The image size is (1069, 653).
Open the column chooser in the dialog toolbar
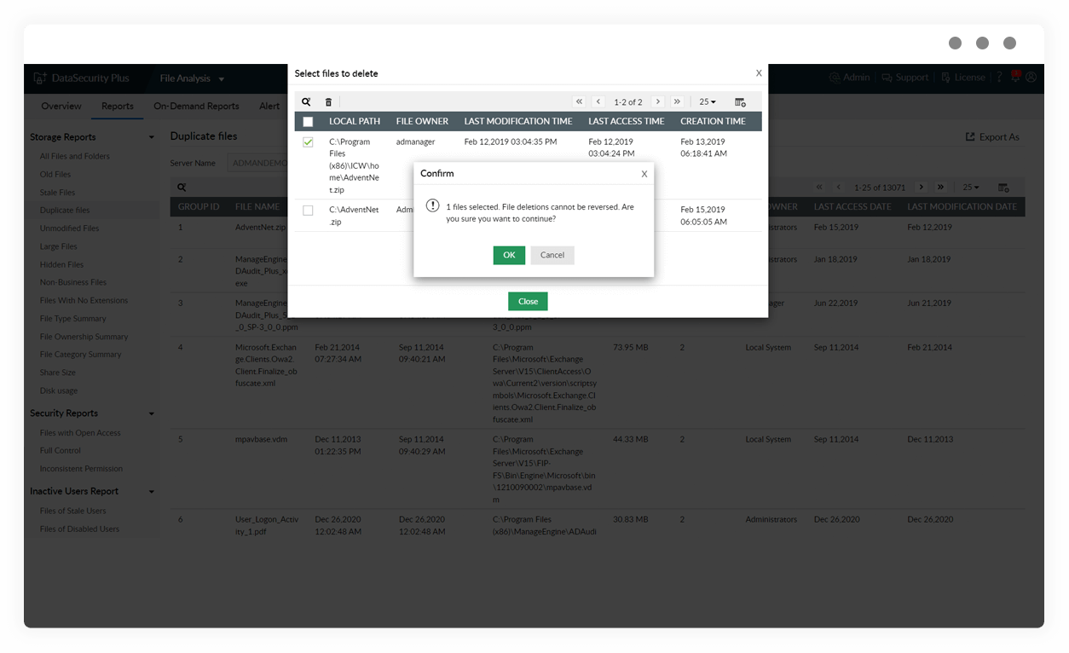pyautogui.click(x=740, y=101)
